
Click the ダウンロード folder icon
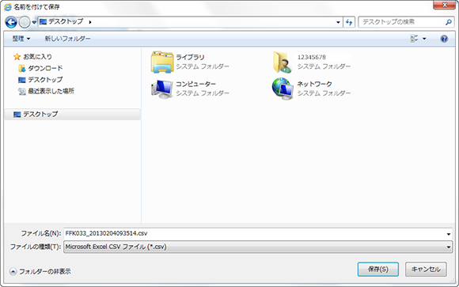coord(22,69)
